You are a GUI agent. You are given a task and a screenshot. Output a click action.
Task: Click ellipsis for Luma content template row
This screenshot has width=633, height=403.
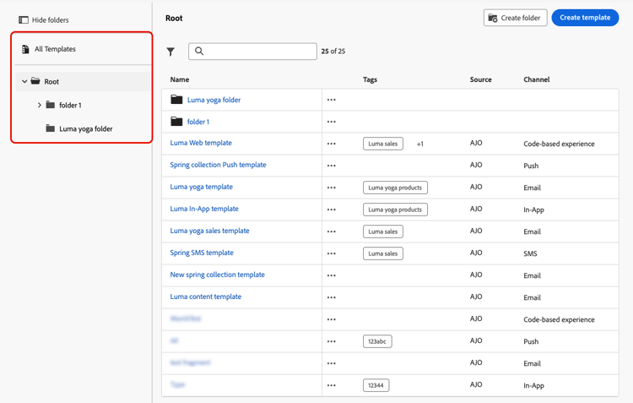(x=332, y=297)
